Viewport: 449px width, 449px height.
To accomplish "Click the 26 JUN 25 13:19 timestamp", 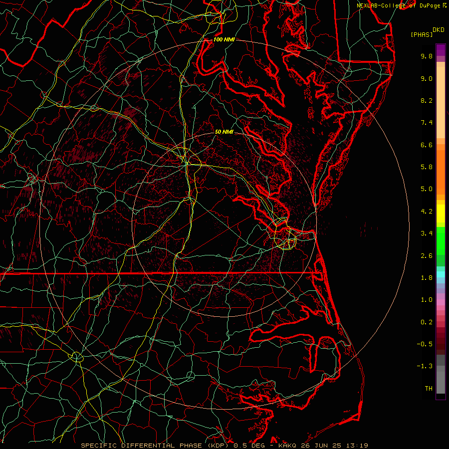I will pyautogui.click(x=334, y=446).
